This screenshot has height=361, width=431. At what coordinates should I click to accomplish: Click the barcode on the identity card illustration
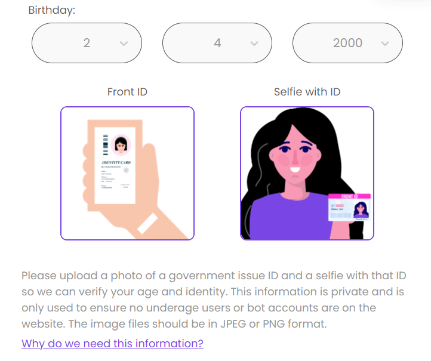(106, 143)
